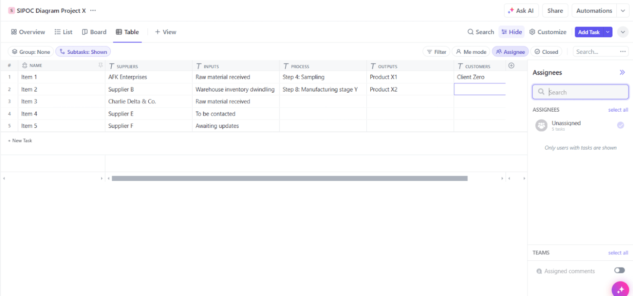Open the Add Task dropdown arrow

[608, 32]
